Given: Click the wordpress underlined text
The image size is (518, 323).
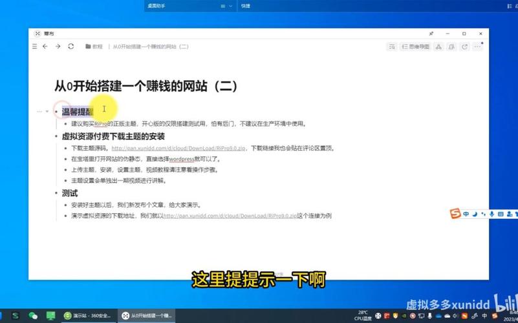Looking at the screenshot, I should click(x=182, y=159).
